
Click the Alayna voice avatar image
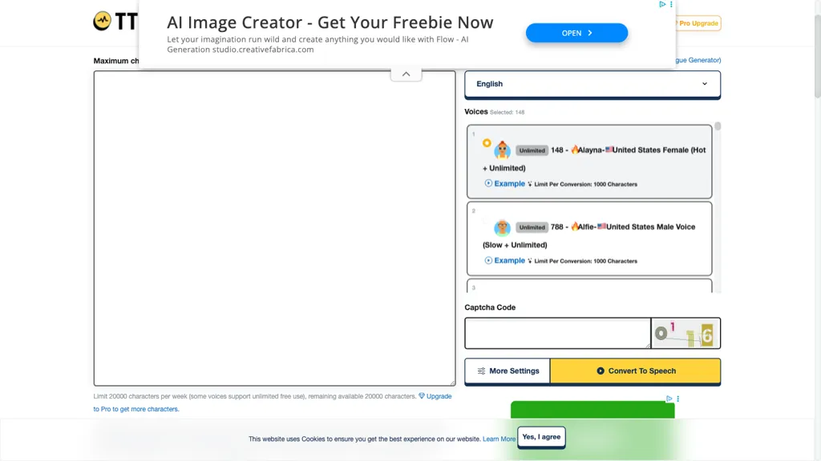502,150
